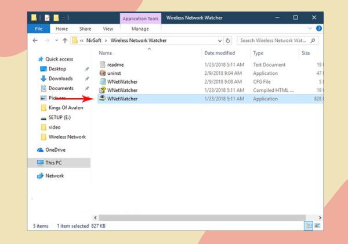Viewport: 348px width, 244px height.
Task: Open Desktop in the navigation pane
Action: pyautogui.click(x=57, y=69)
